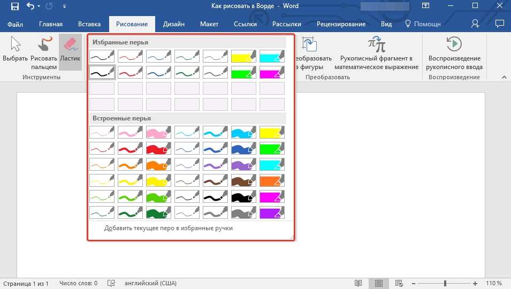Image resolution: width=511 pixels, height=289 pixels.
Task: Switch to the Вставка tab
Action: click(89, 24)
